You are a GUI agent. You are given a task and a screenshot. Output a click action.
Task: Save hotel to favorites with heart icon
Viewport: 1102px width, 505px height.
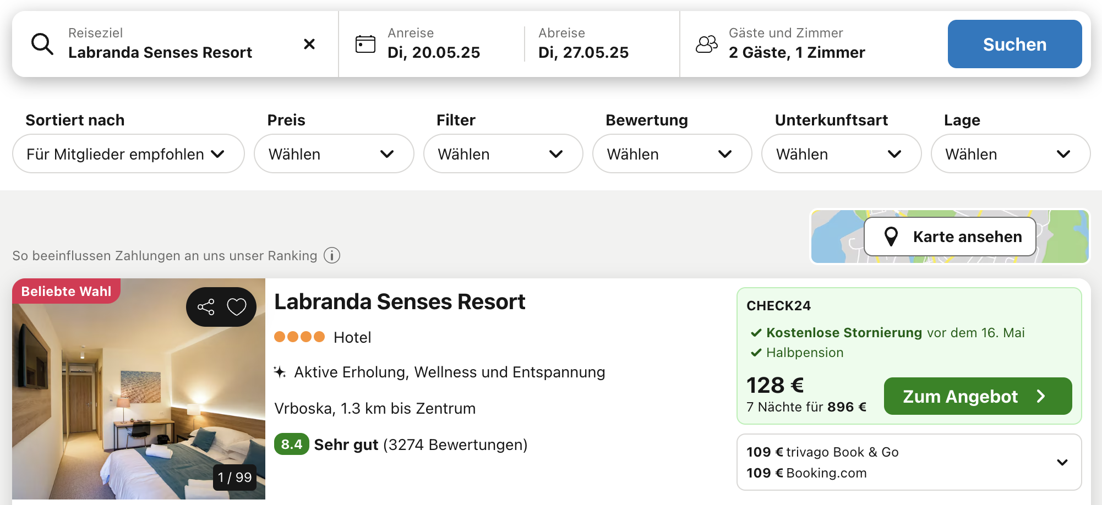click(237, 307)
